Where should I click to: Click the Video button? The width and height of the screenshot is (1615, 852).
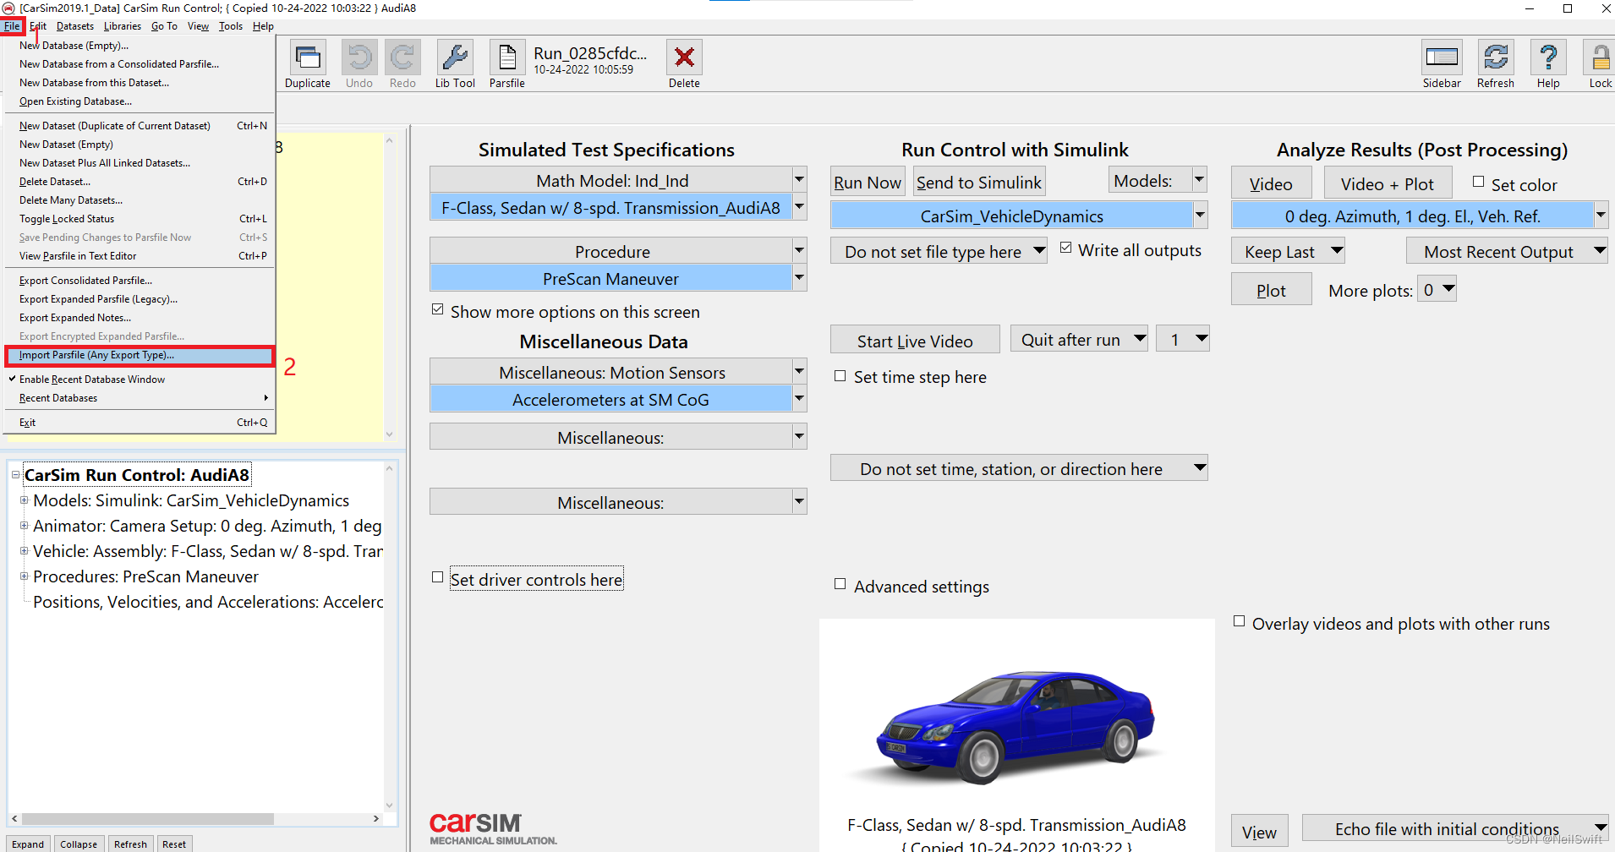tap(1271, 183)
